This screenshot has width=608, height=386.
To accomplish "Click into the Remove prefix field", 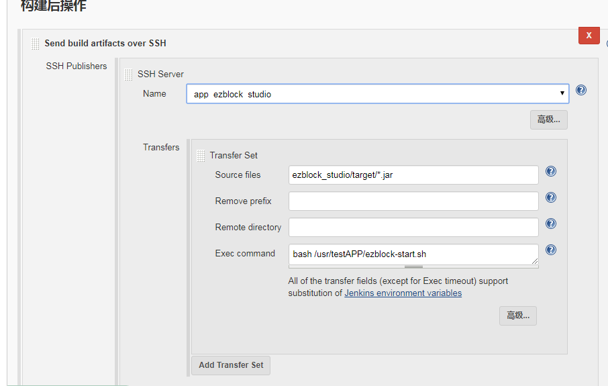I will 413,201.
